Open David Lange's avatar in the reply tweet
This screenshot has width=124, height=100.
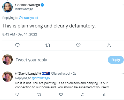point(7,77)
